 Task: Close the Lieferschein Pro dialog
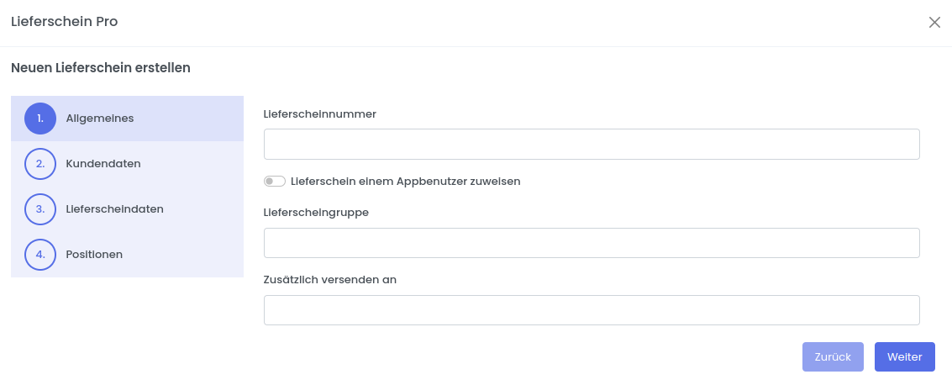[934, 23]
